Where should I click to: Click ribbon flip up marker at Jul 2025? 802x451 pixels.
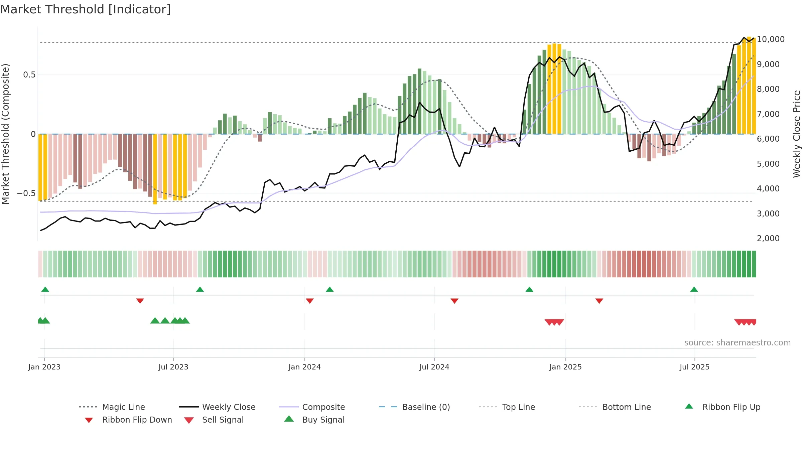694,289
